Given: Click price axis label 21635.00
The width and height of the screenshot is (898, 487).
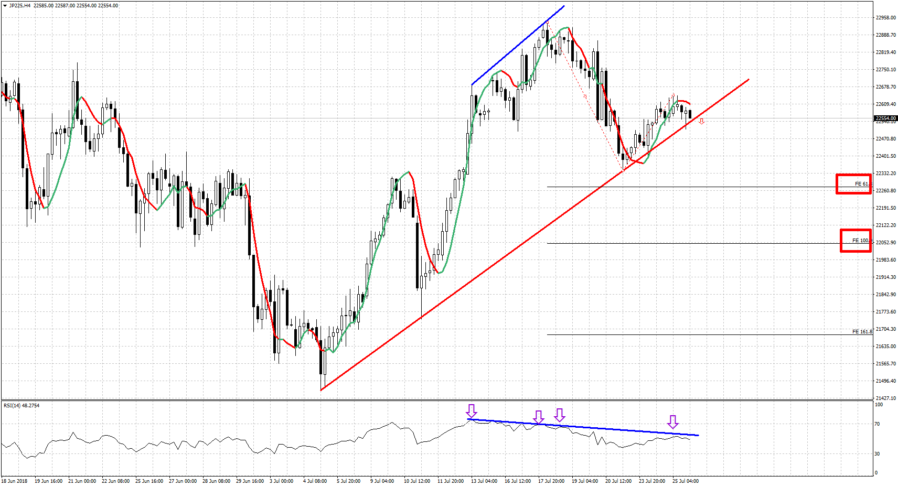Looking at the screenshot, I should [x=885, y=347].
